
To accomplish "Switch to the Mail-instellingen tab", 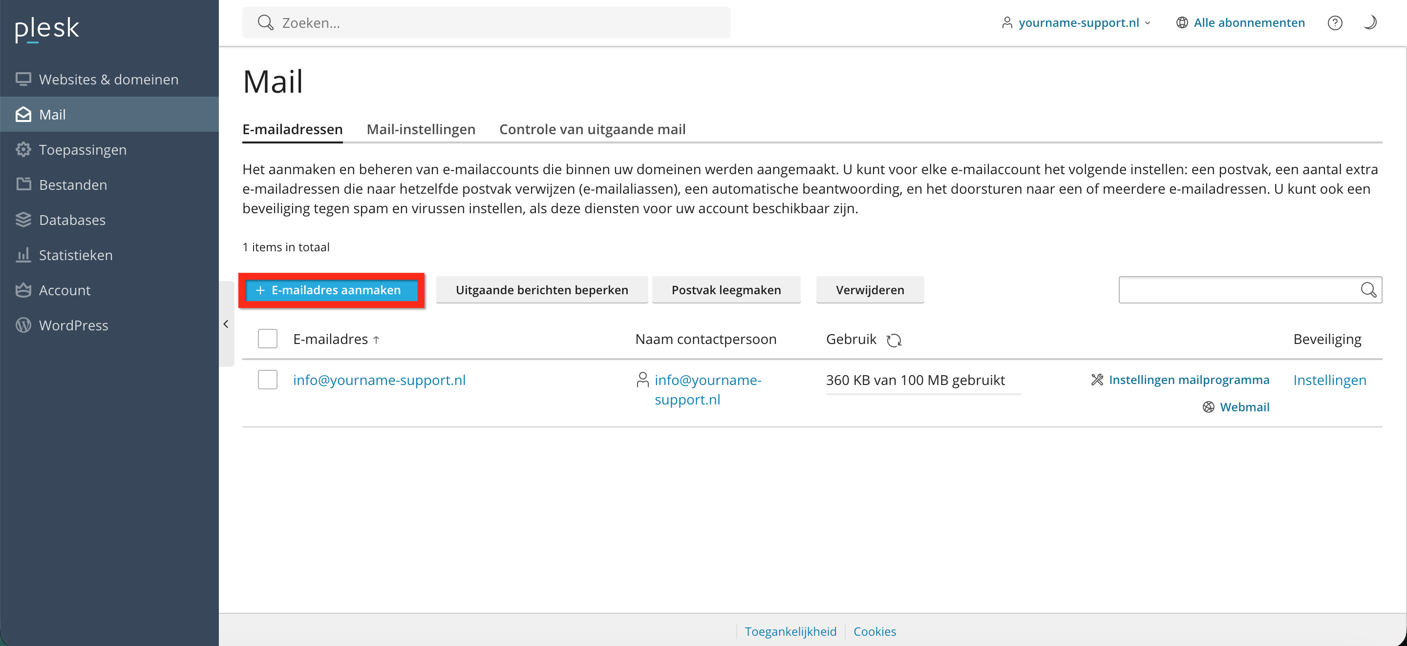I will (x=421, y=129).
